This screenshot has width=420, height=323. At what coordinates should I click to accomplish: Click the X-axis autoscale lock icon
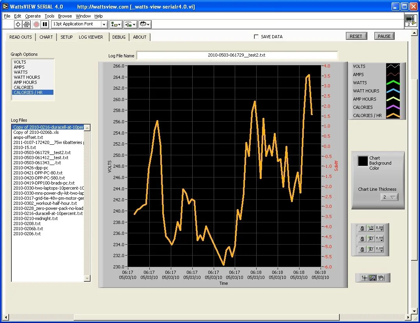click(362, 228)
